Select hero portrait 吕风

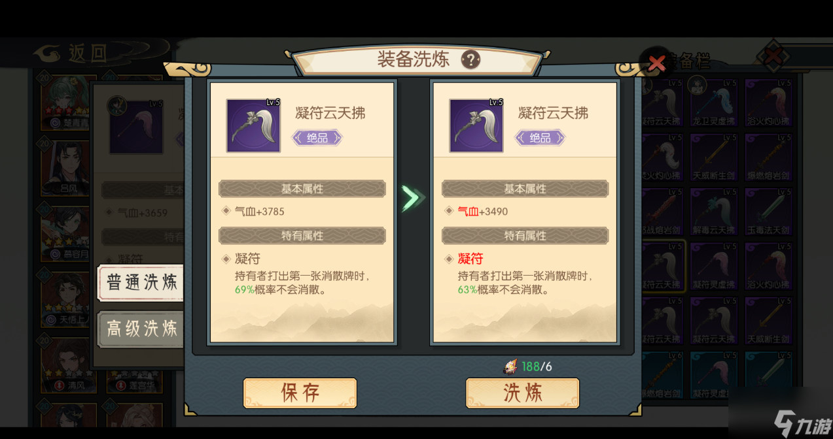(65, 169)
